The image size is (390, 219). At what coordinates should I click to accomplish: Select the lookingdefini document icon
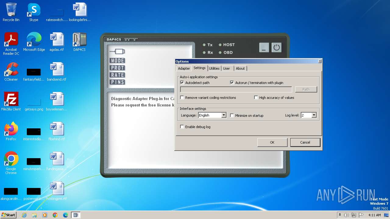coord(80,12)
